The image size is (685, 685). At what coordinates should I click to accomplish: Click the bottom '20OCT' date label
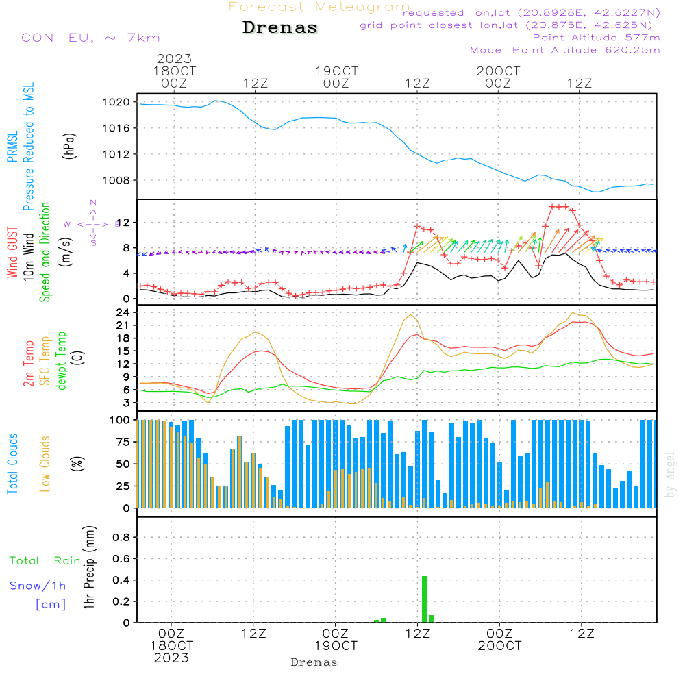pos(499,646)
